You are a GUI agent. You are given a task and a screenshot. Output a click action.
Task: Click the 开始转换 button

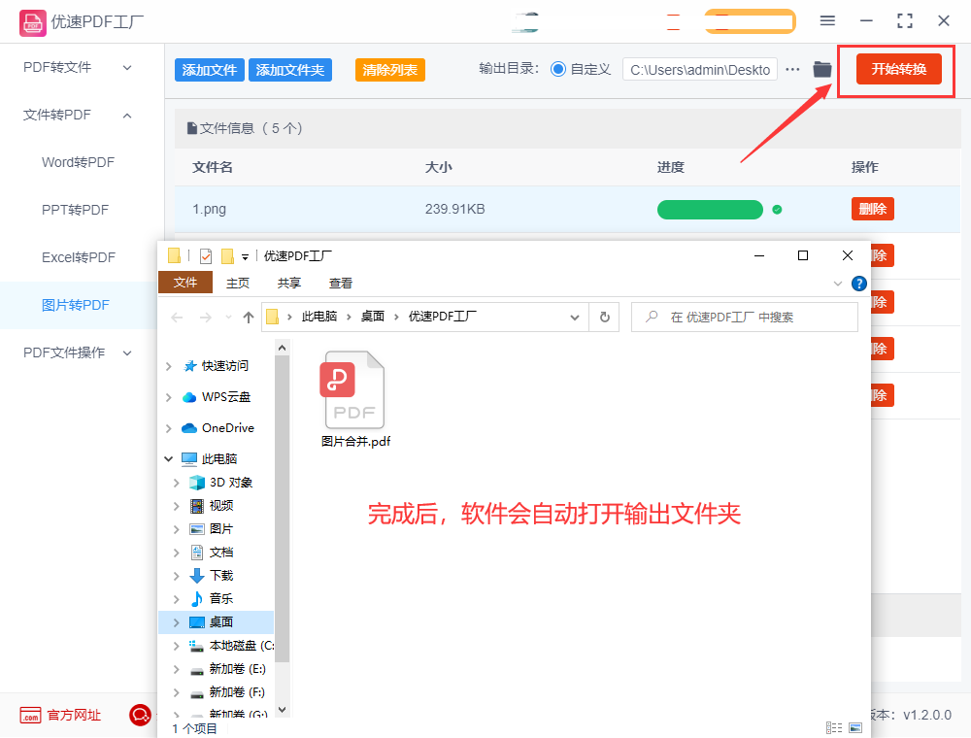pos(899,69)
